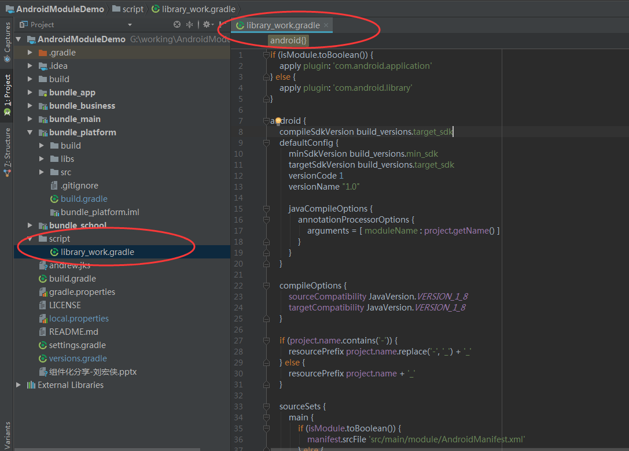Open the Project panel settings gear

coord(206,24)
